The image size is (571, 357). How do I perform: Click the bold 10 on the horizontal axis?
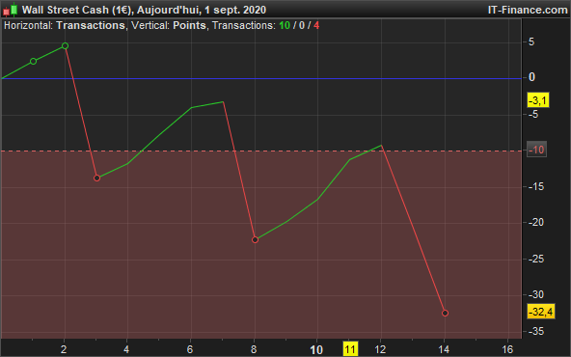[316, 349]
